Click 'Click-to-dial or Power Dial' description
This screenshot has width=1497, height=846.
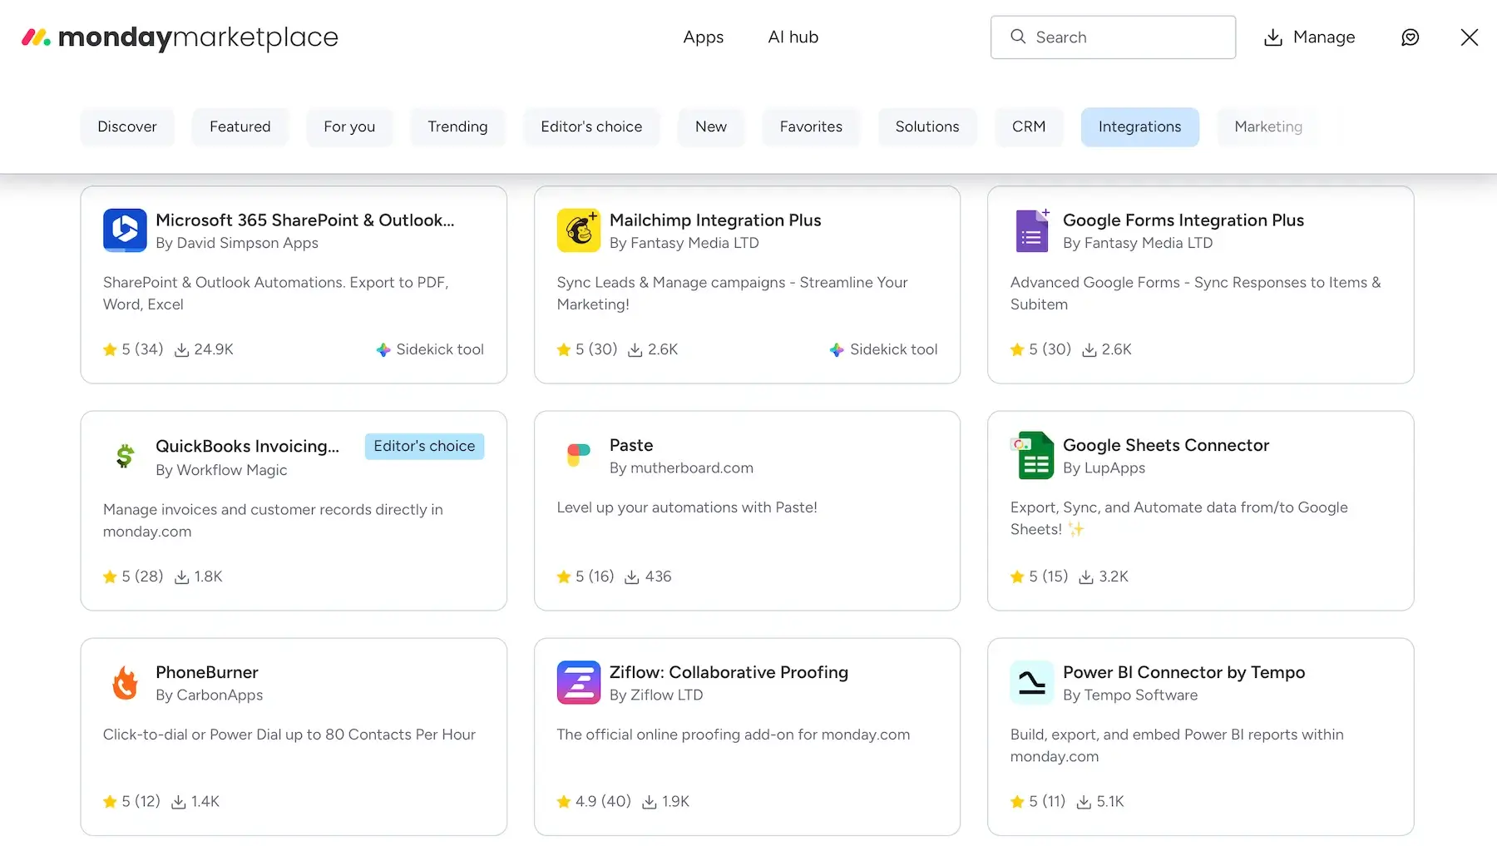[x=289, y=735]
